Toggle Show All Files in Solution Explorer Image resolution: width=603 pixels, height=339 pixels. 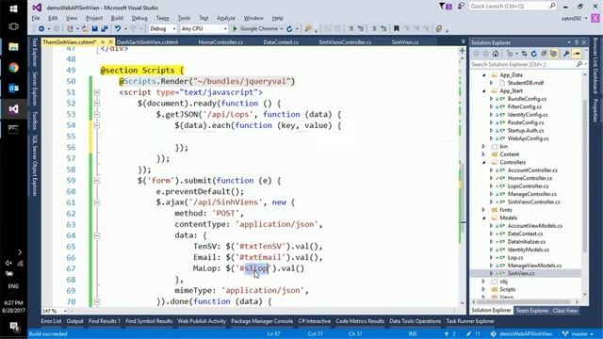553,54
